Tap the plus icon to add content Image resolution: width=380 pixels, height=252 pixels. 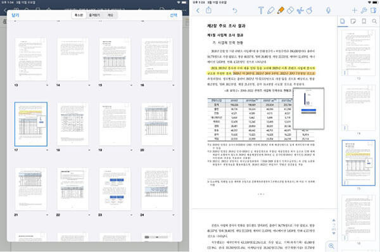click(x=354, y=10)
